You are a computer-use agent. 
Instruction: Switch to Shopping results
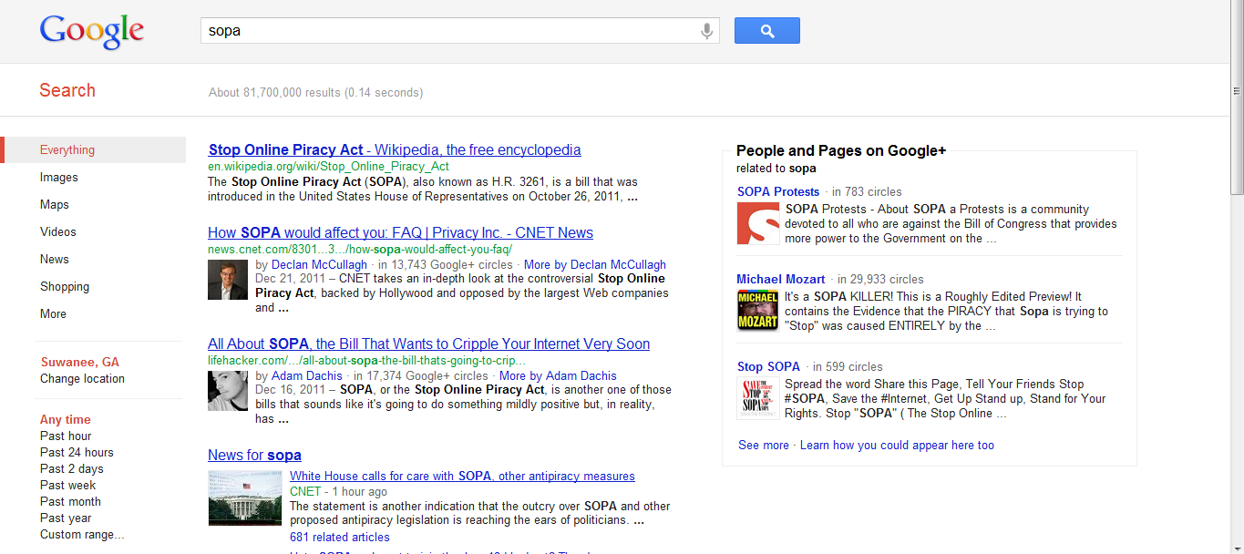pyautogui.click(x=65, y=287)
